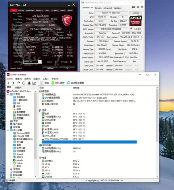Click AIDA64 user favorites icon
The height and width of the screenshot is (190, 174).
click(29, 83)
